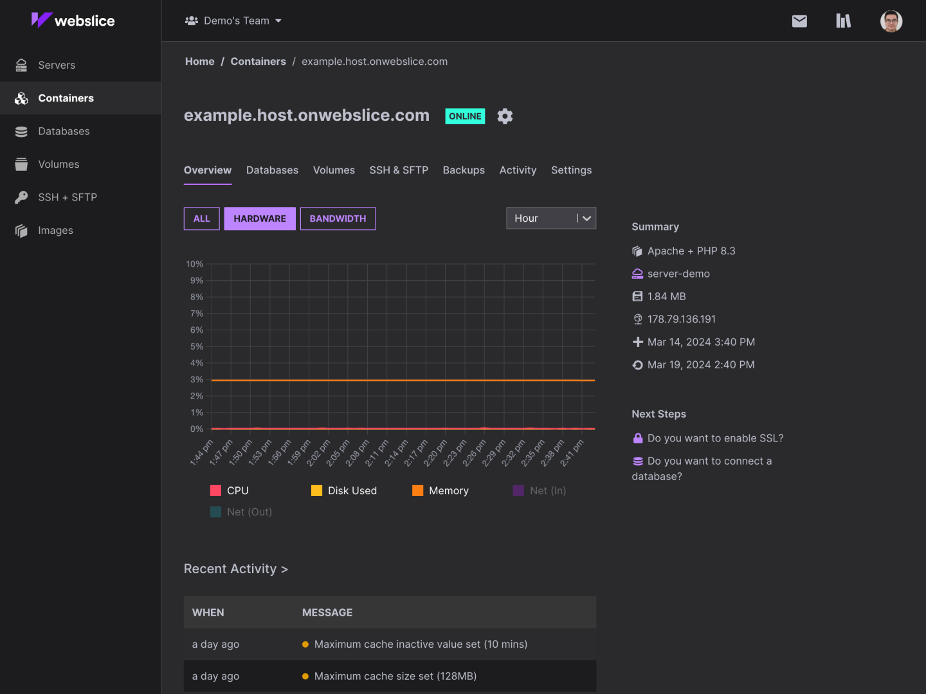Open messages via the envelope icon
The image size is (926, 694).
tap(799, 21)
